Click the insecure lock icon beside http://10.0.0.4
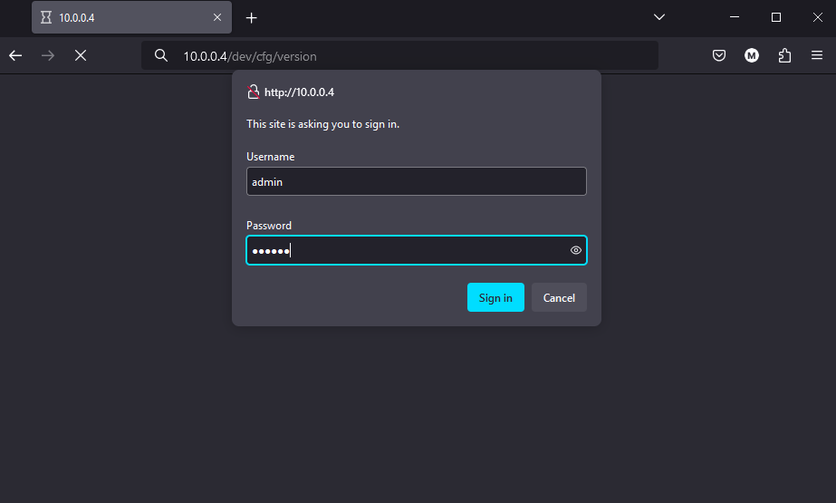The image size is (836, 503). click(x=254, y=92)
